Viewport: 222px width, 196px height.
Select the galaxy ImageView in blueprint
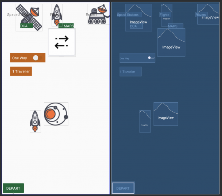tap(166, 114)
